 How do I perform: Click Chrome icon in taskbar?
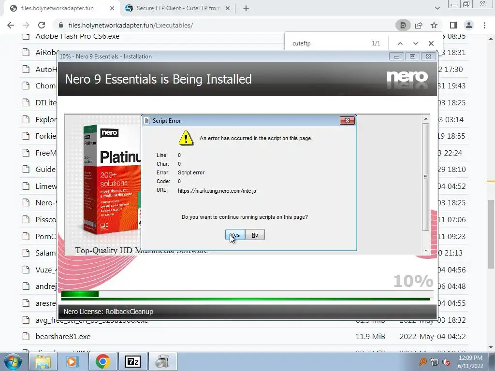click(102, 361)
